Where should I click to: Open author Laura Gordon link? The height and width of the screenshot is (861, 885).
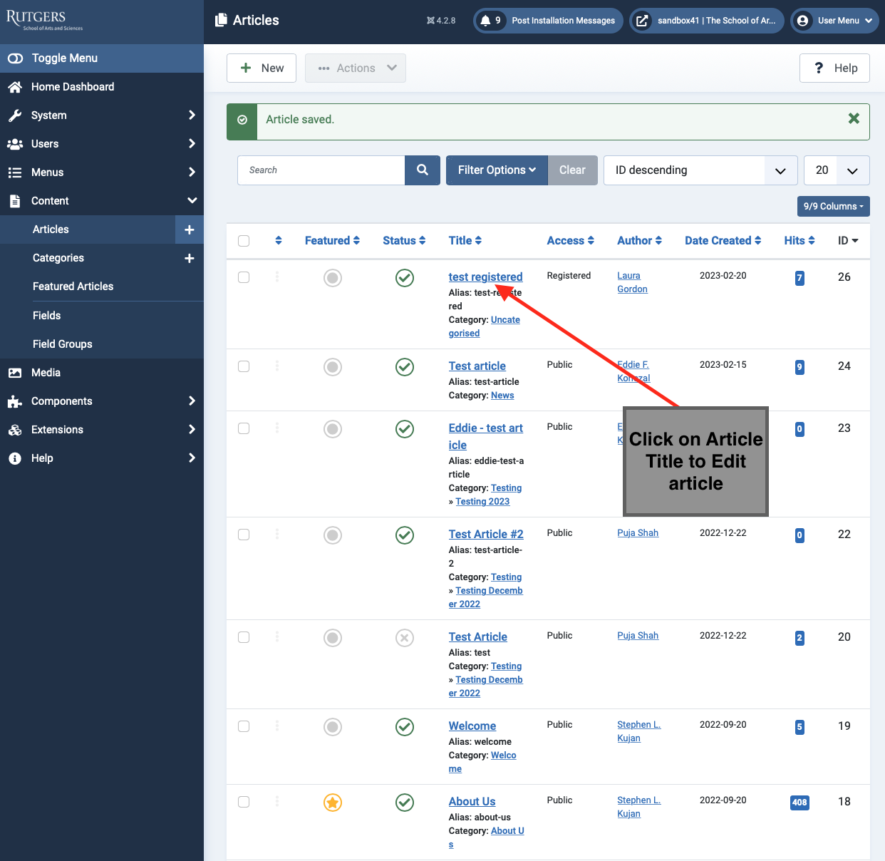click(x=632, y=282)
